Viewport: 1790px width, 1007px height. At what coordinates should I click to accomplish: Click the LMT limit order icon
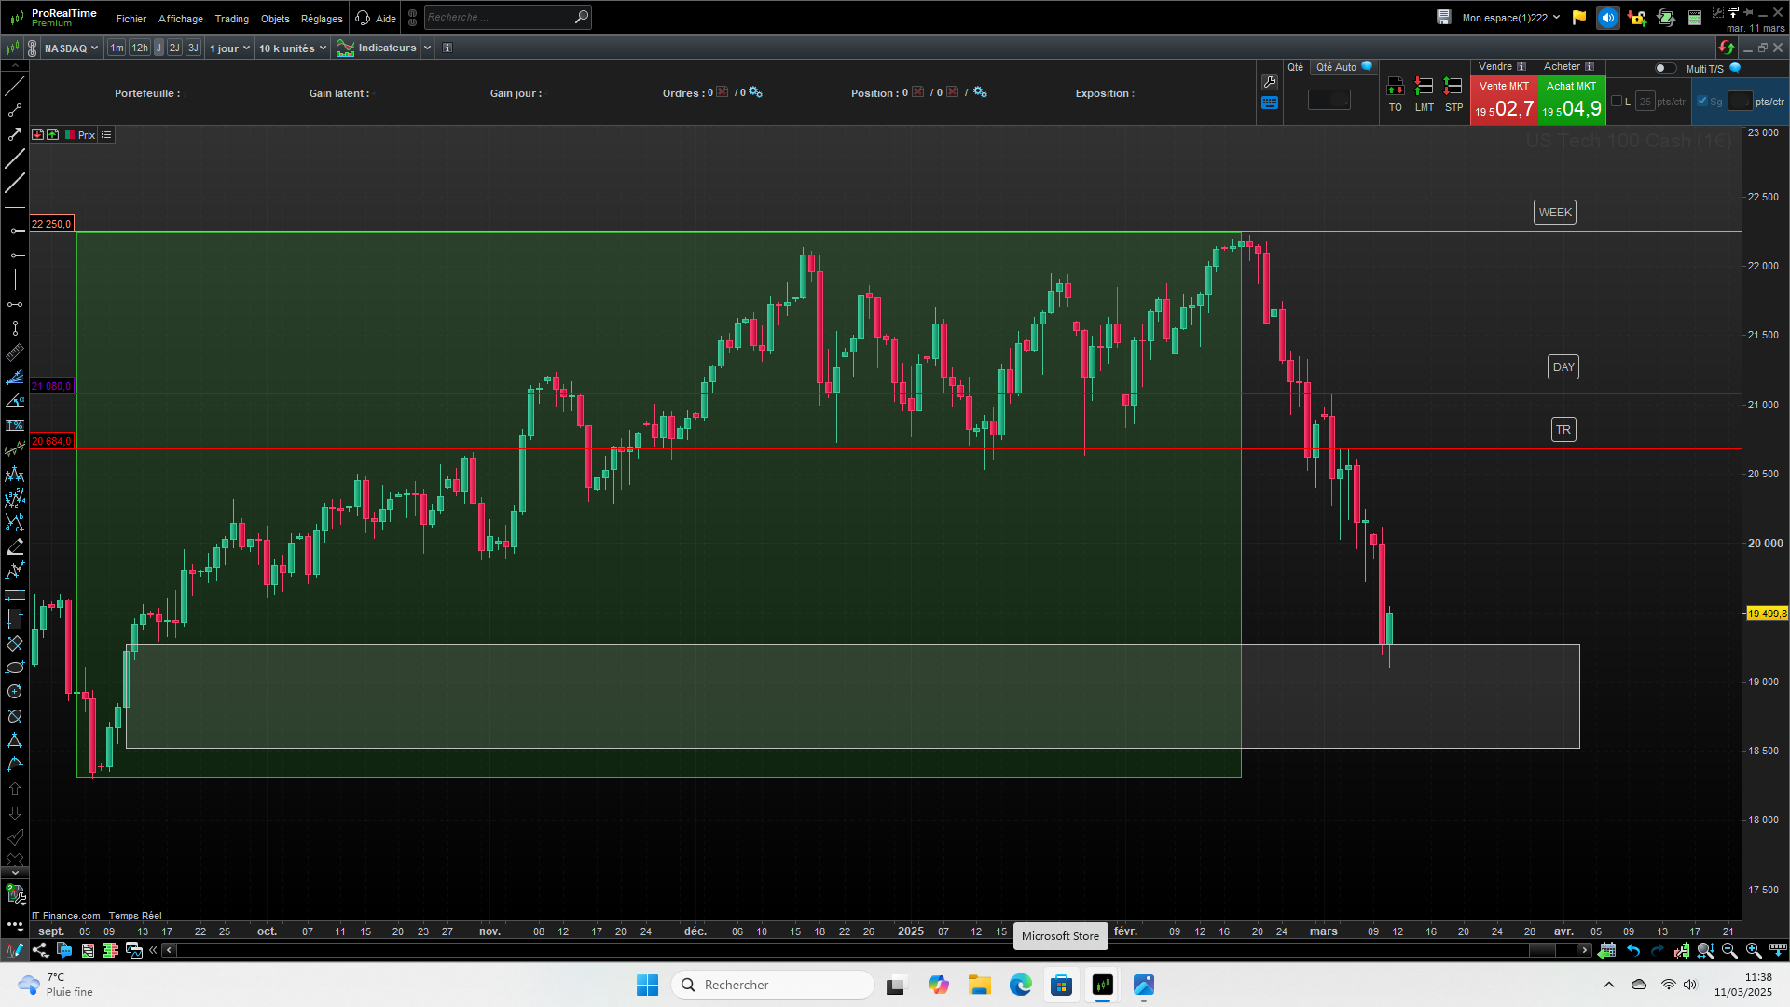tap(1424, 87)
